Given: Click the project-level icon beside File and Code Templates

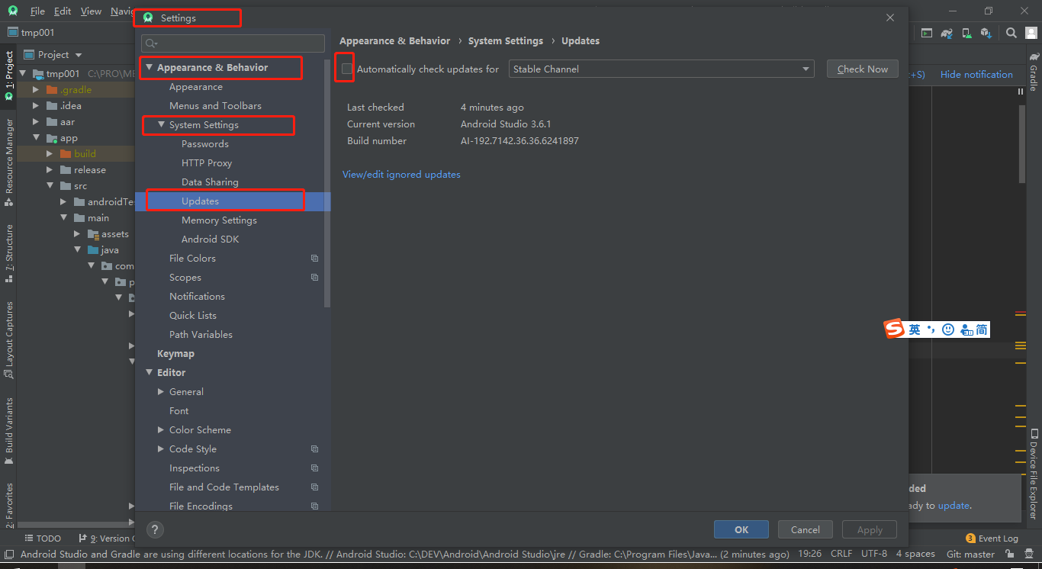Looking at the screenshot, I should [314, 487].
